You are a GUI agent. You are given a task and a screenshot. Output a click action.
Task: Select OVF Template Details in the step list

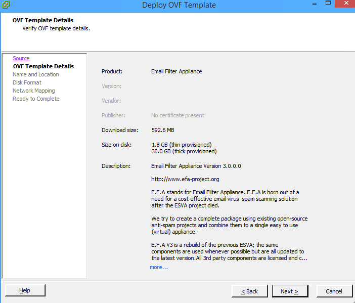click(x=43, y=66)
